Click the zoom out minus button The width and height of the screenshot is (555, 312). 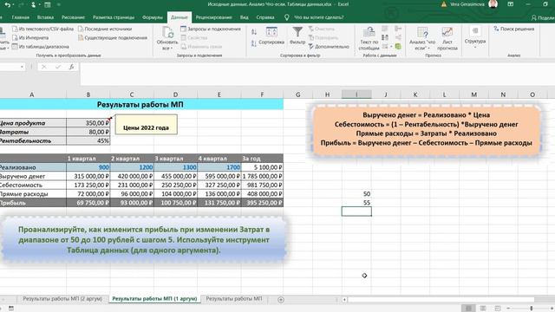tap(508, 309)
